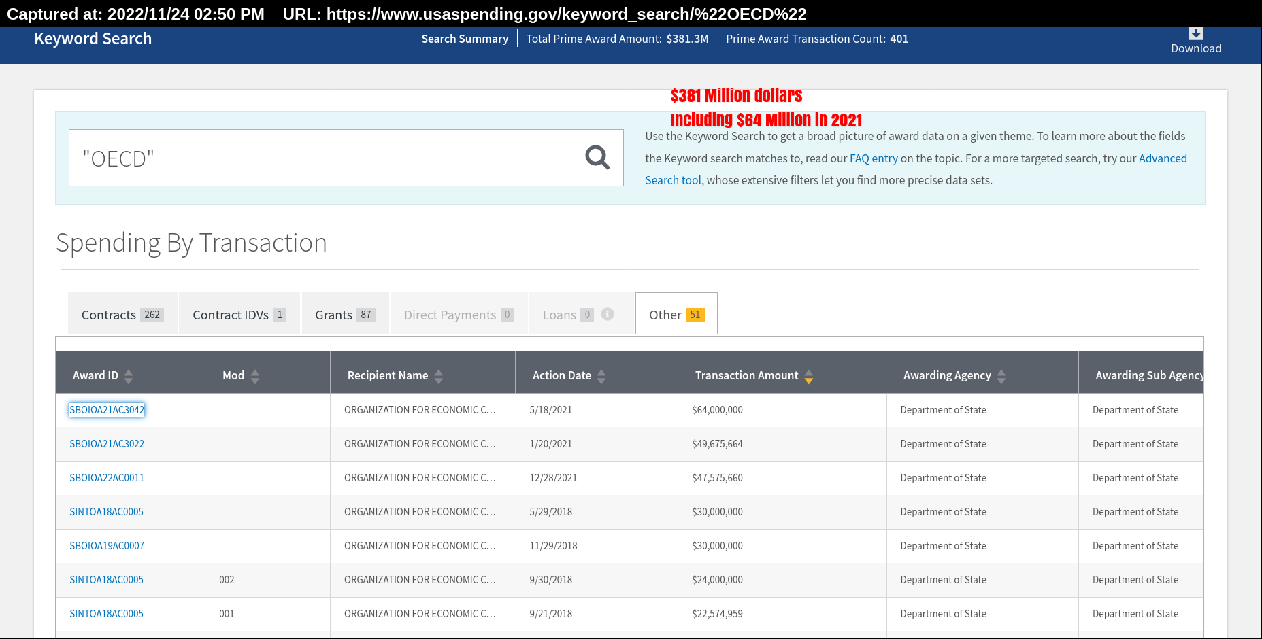This screenshot has width=1262, height=639.
Task: Sort table by Transaction Amount arrows
Action: [x=809, y=376]
